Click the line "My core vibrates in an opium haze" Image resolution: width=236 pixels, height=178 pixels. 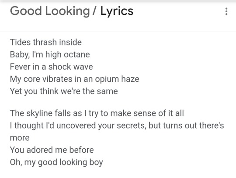pos(74,79)
